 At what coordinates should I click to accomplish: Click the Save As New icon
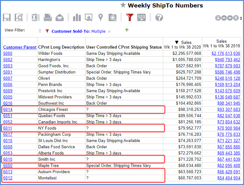[19, 17]
